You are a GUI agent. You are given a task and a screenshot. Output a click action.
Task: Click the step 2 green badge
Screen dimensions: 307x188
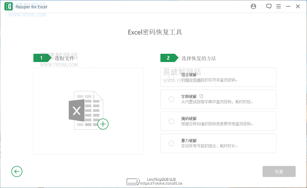pos(169,58)
